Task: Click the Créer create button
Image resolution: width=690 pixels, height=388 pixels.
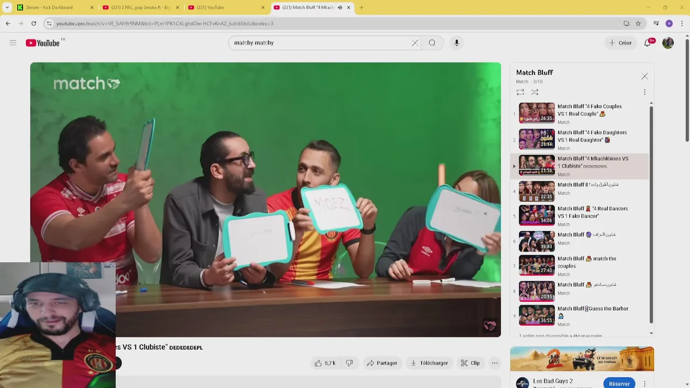Action: 620,43
